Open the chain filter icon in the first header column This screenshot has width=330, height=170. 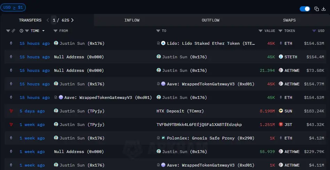(8, 31)
